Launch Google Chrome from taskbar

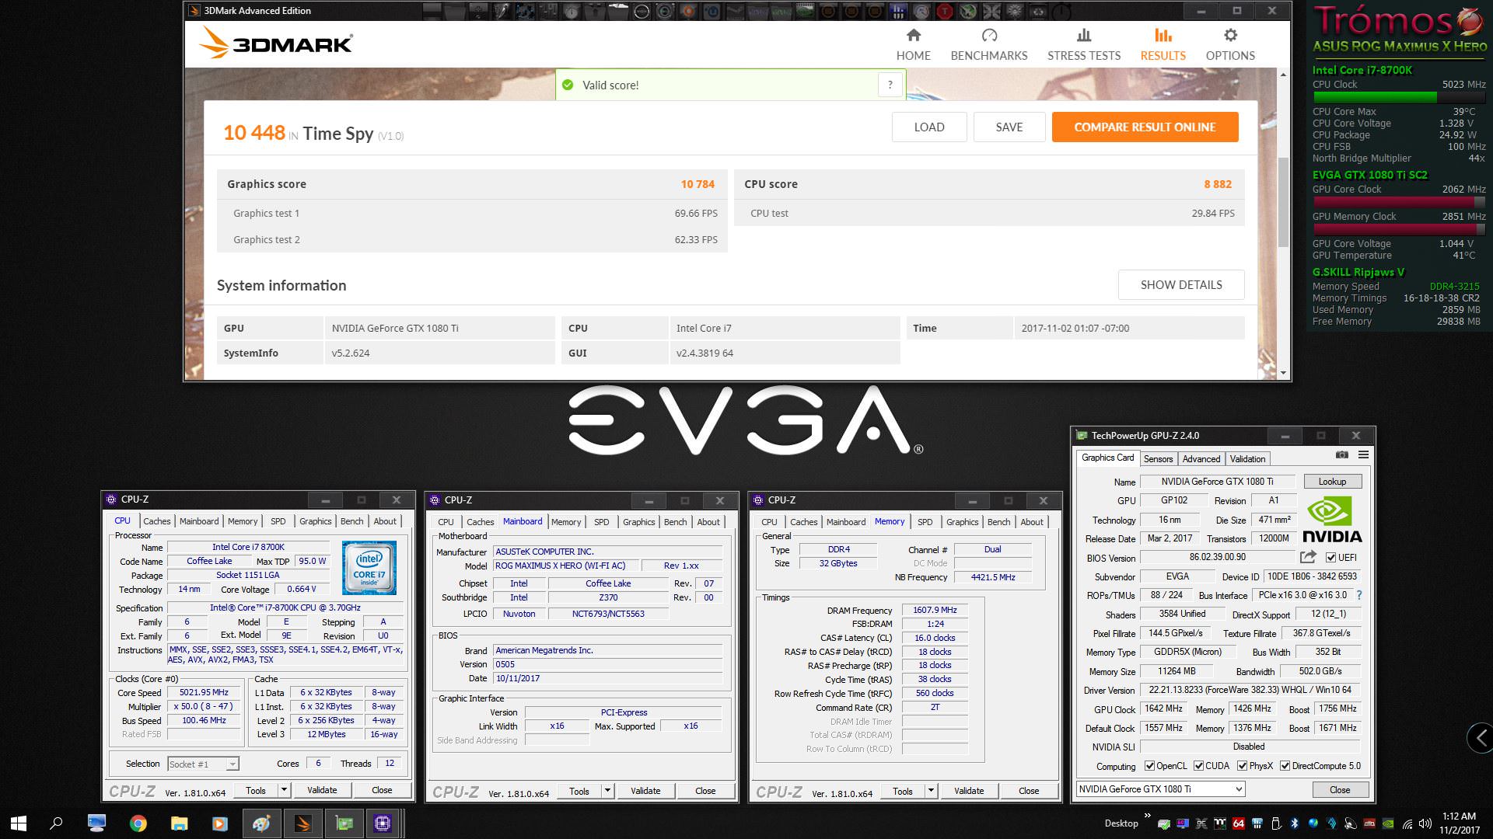[138, 823]
